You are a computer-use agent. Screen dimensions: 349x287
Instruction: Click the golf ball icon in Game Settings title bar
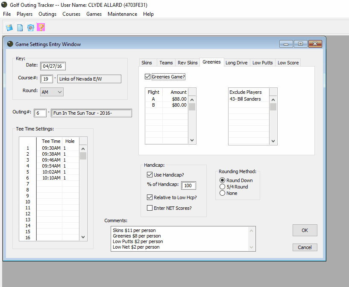pos(10,44)
